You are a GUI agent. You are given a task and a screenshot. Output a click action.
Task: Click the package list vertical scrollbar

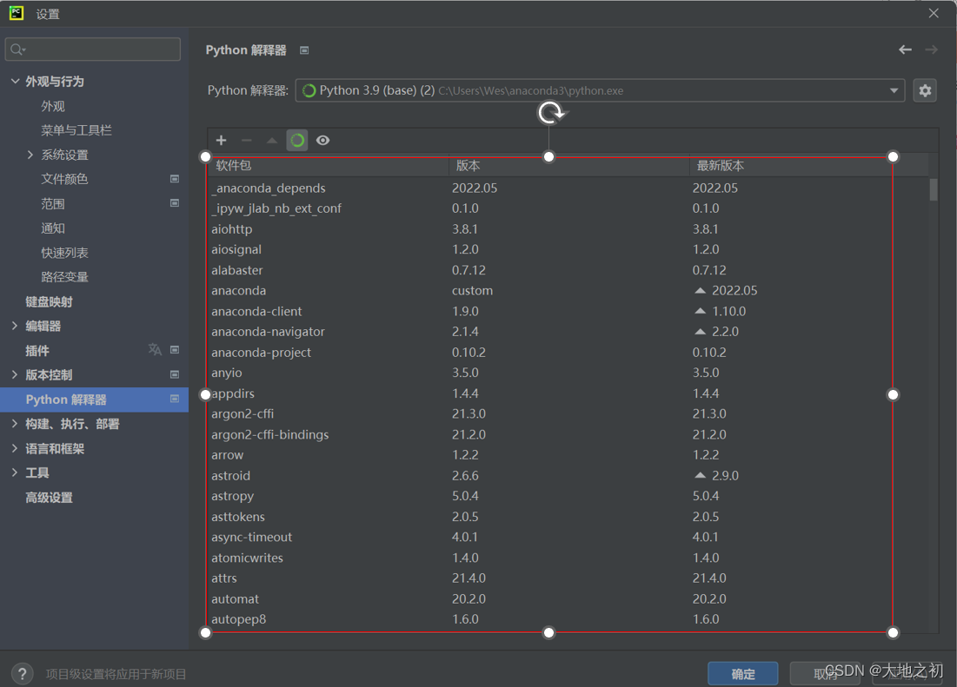(934, 189)
